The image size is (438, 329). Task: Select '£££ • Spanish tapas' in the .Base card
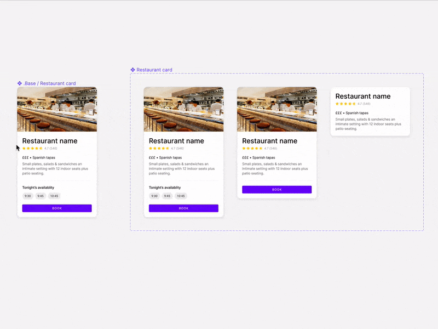[38, 157]
